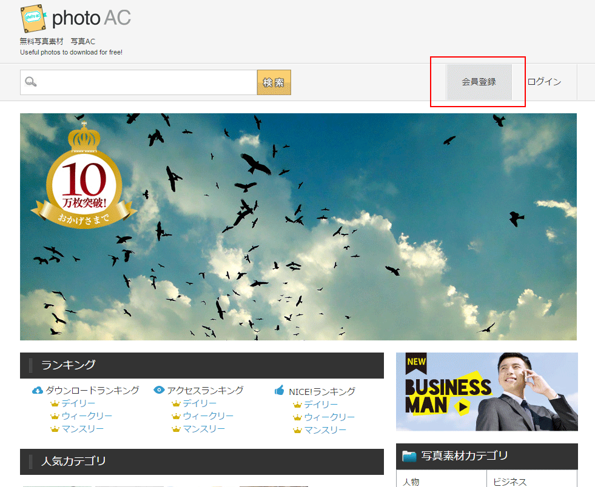The image size is (595, 487).
Task: Click play arrow on Business Man banner
Action: pos(462,407)
